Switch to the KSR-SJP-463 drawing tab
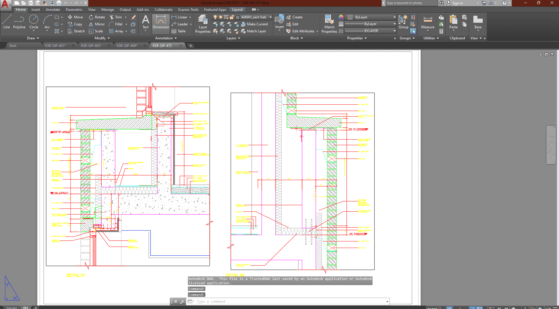559x309 pixels. click(x=91, y=46)
